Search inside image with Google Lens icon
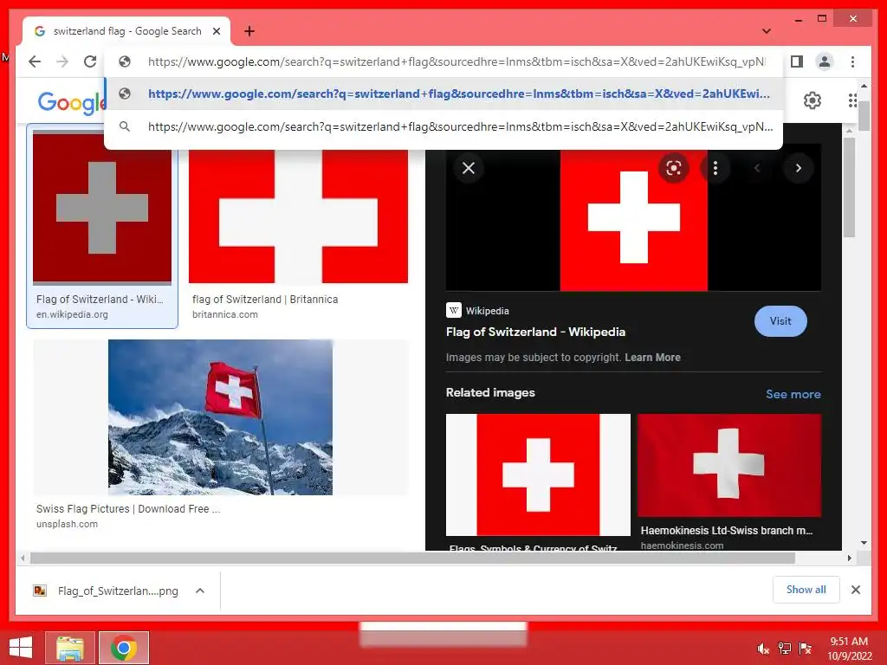 (x=673, y=168)
